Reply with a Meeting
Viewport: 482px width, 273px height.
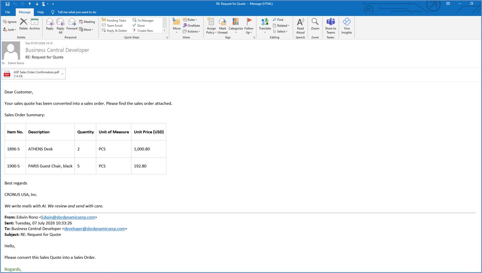point(87,22)
